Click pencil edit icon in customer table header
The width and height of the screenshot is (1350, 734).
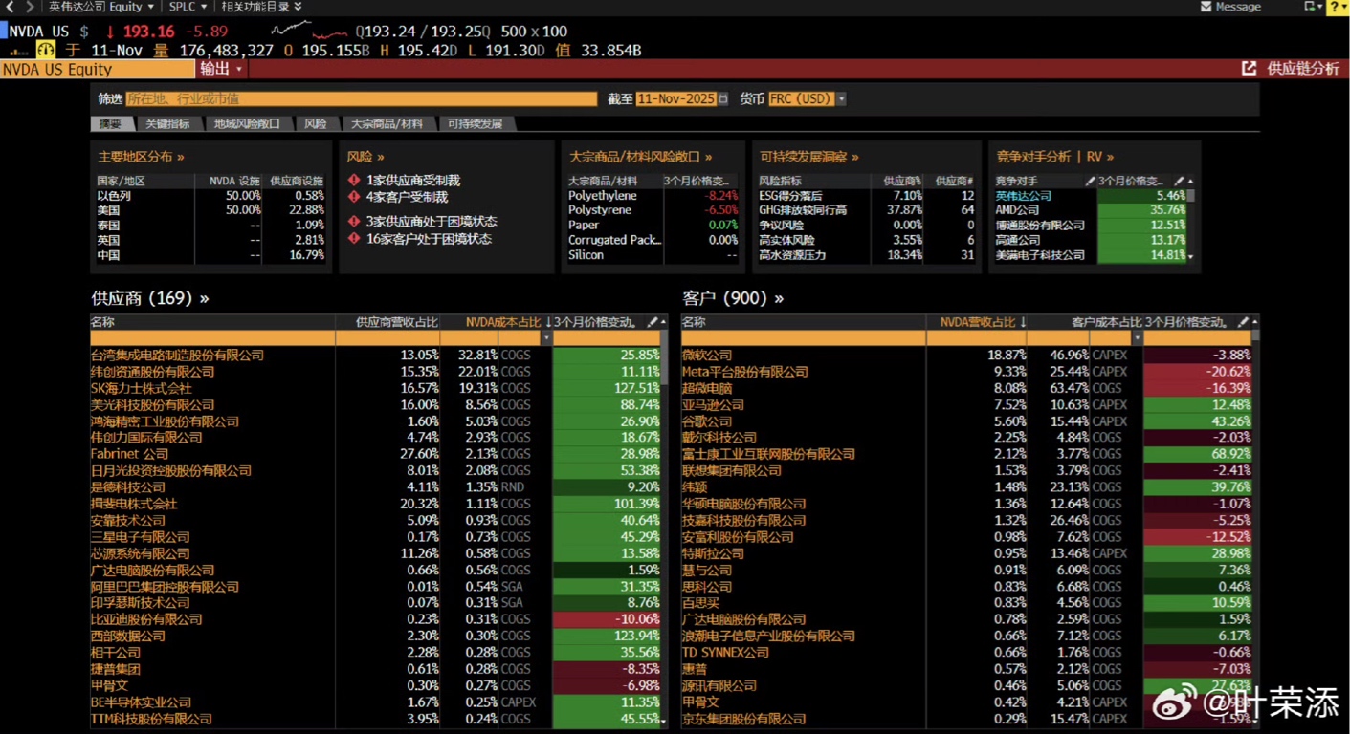point(1243,322)
